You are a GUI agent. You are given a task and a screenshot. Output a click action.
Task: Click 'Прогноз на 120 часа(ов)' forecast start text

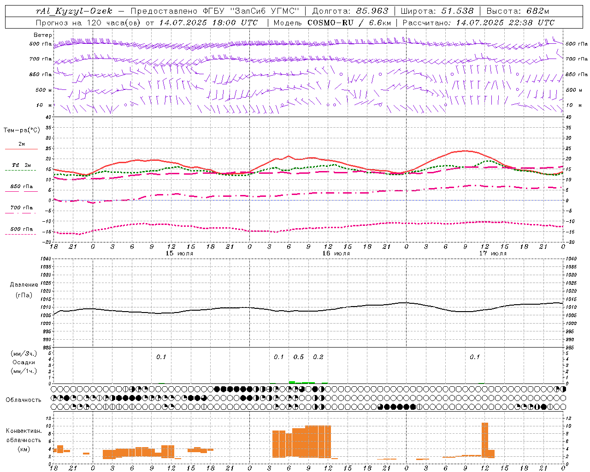(88, 23)
